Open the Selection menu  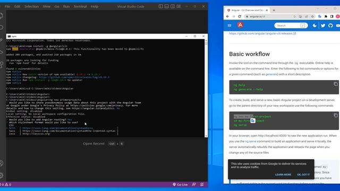(x=31, y=6)
